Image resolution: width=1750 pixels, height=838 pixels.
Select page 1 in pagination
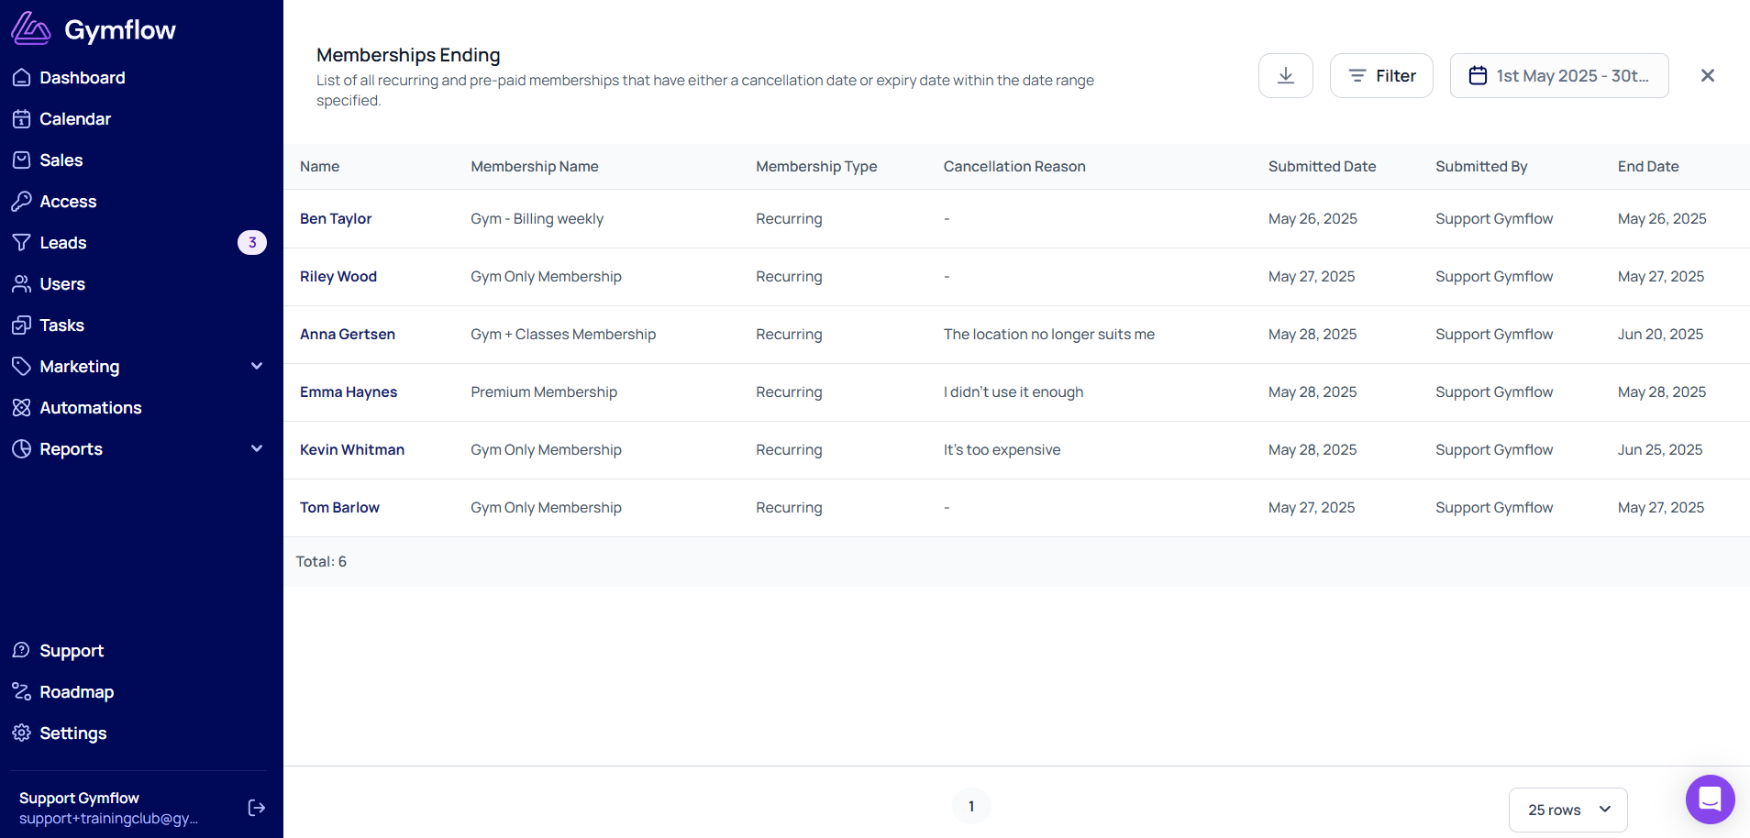click(x=971, y=807)
